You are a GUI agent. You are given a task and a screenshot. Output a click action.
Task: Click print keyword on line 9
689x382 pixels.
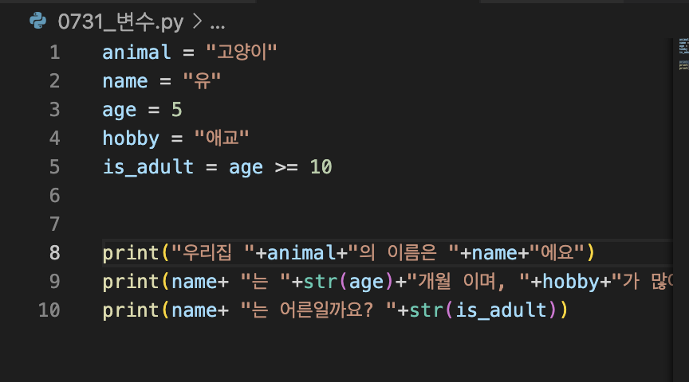pos(131,282)
